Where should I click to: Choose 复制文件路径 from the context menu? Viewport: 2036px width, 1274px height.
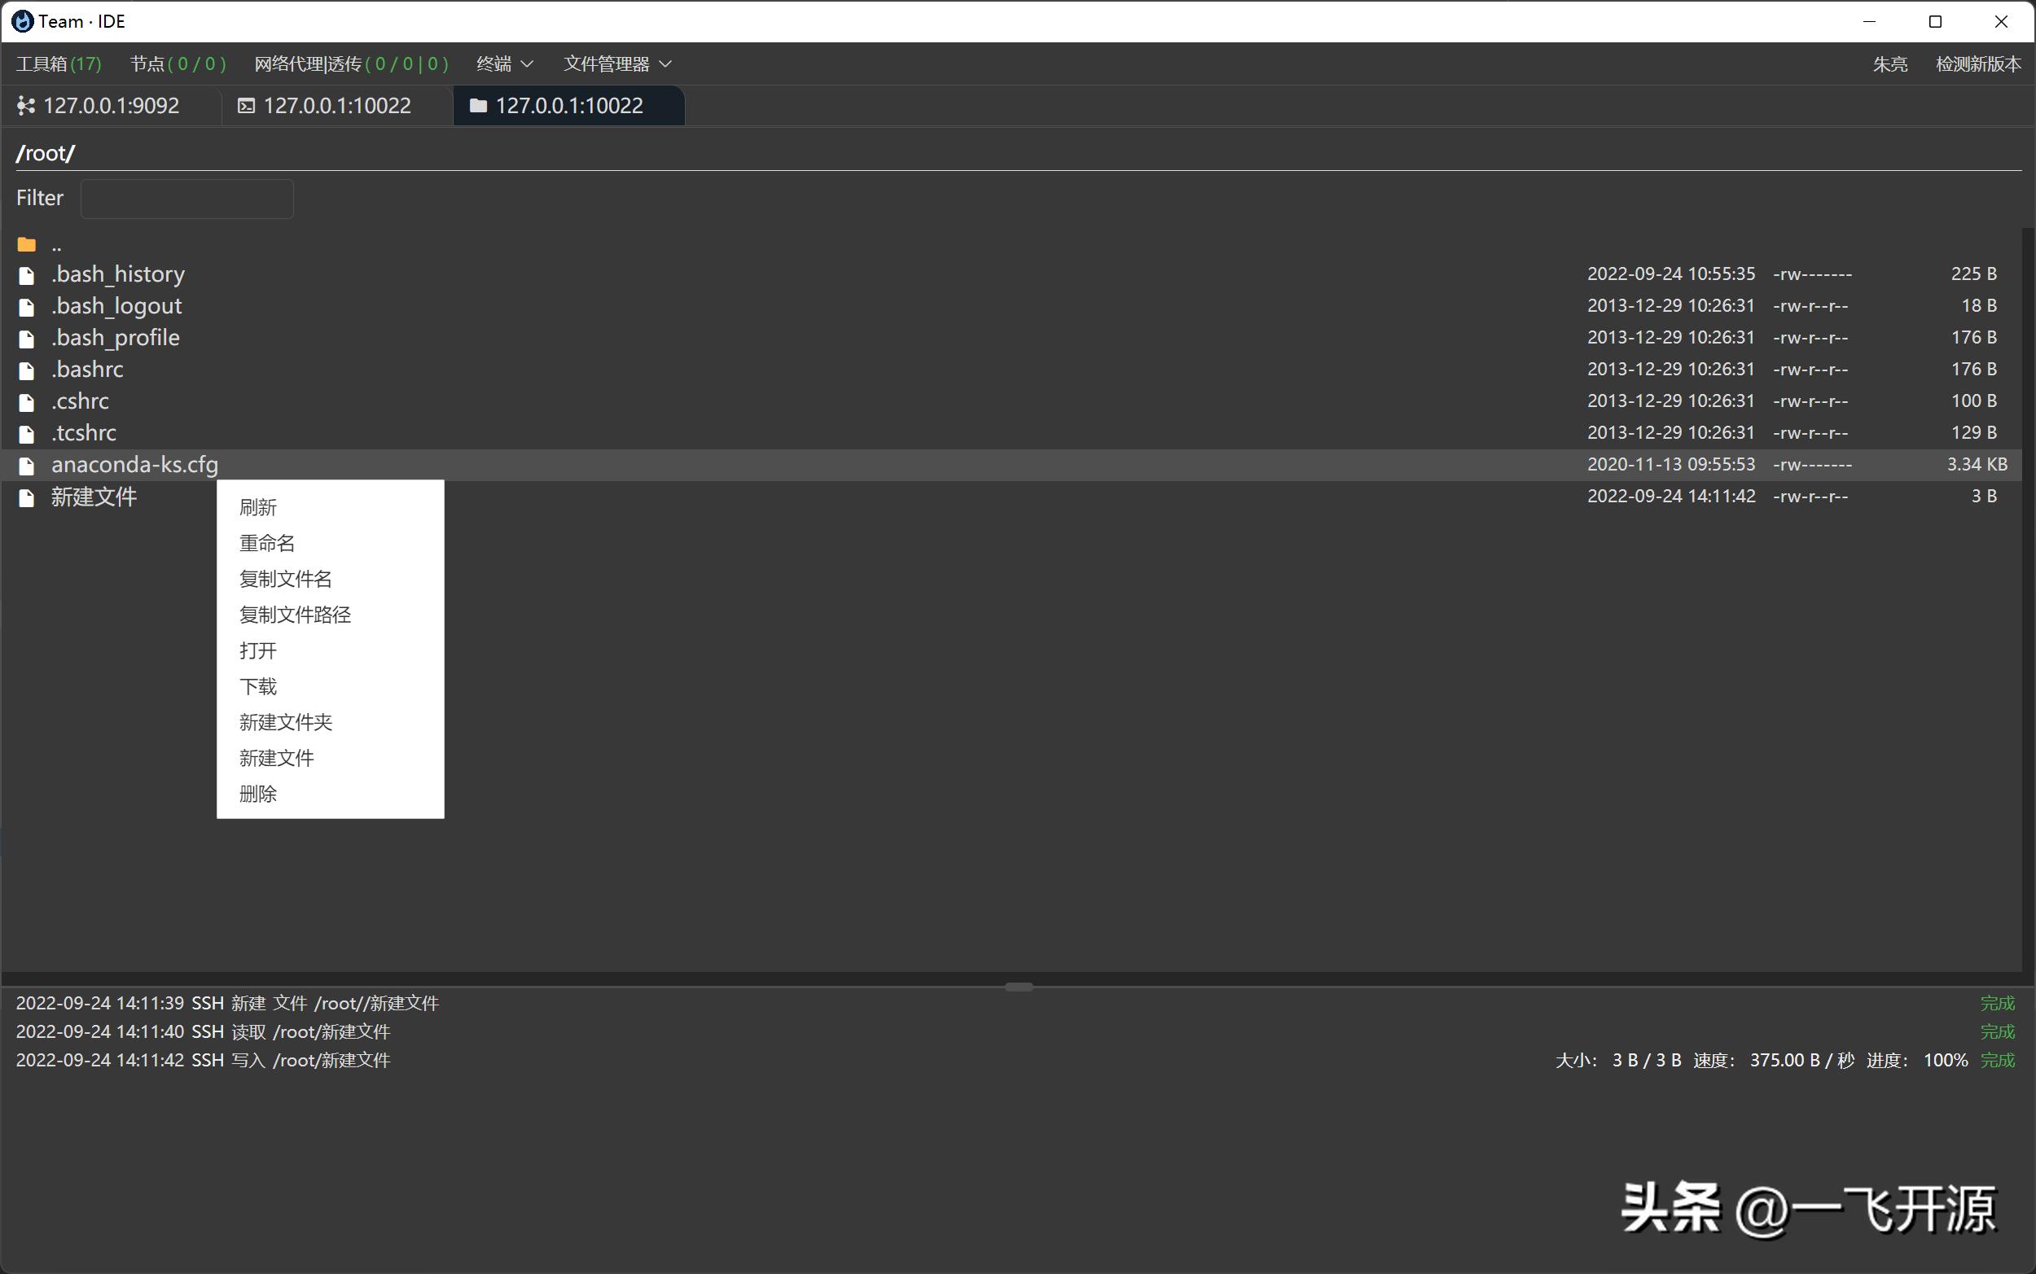point(295,615)
